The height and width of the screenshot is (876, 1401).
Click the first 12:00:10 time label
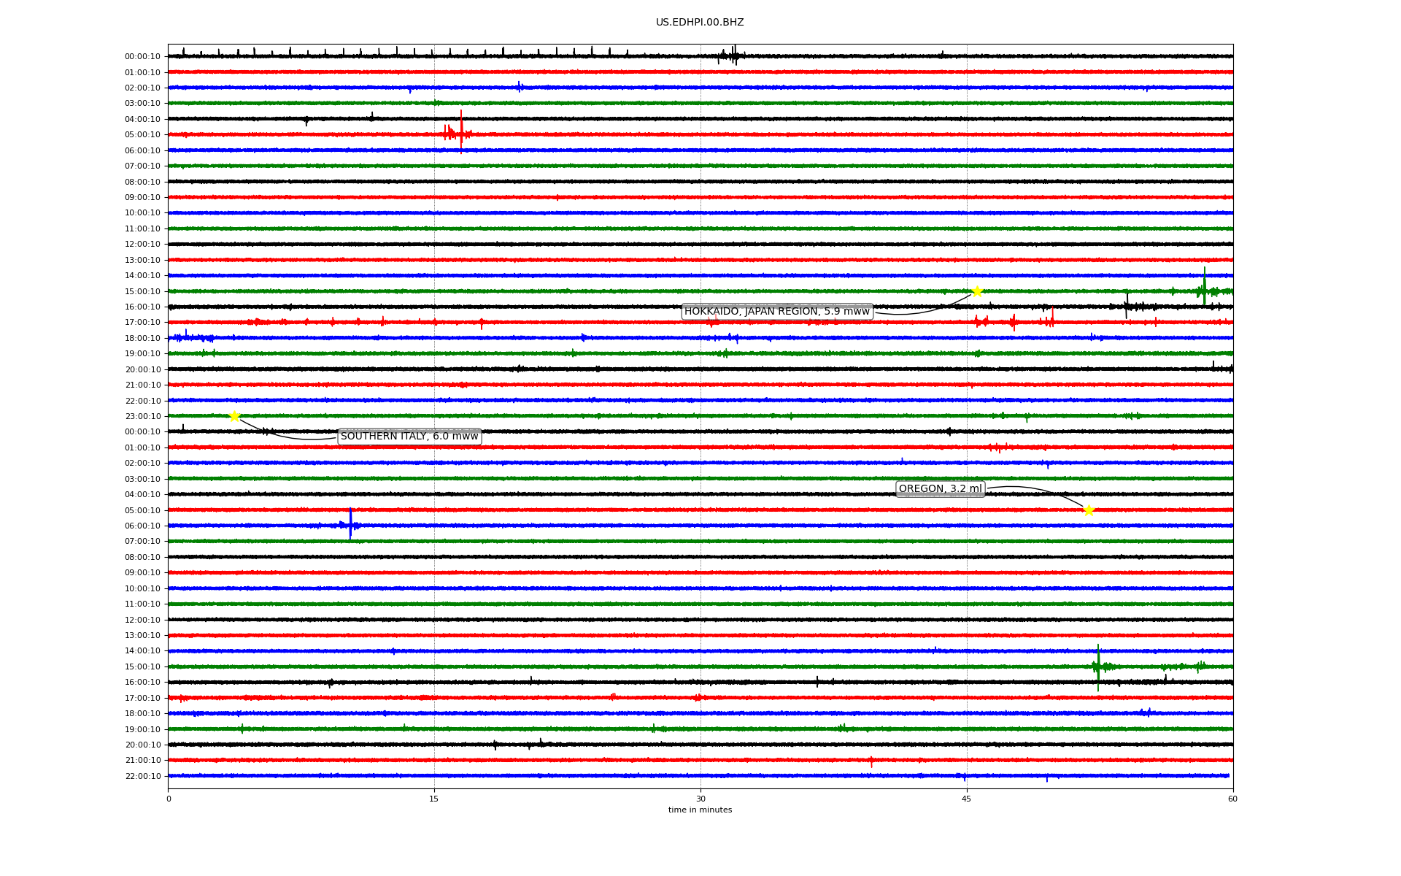click(x=143, y=245)
